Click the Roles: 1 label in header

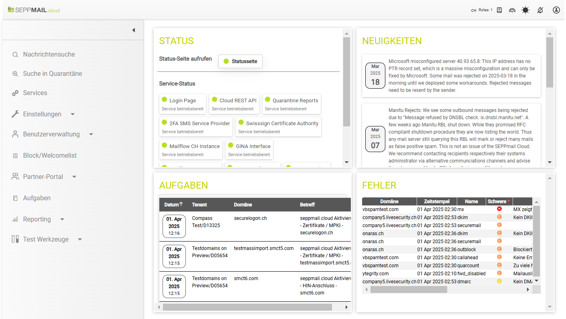coord(485,10)
